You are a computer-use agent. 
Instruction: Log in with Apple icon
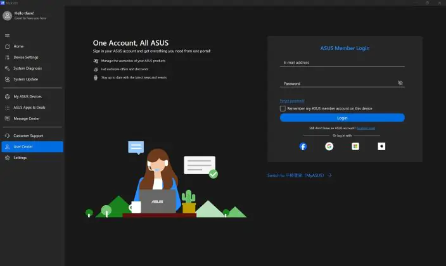(x=381, y=146)
